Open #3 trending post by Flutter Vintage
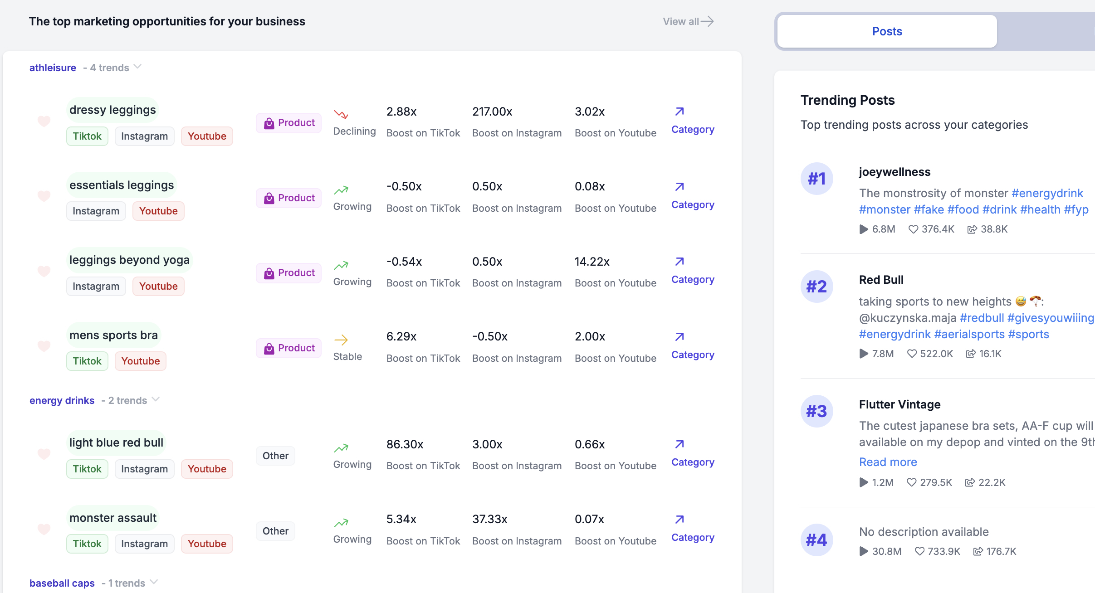This screenshot has height=593, width=1095. pos(900,404)
